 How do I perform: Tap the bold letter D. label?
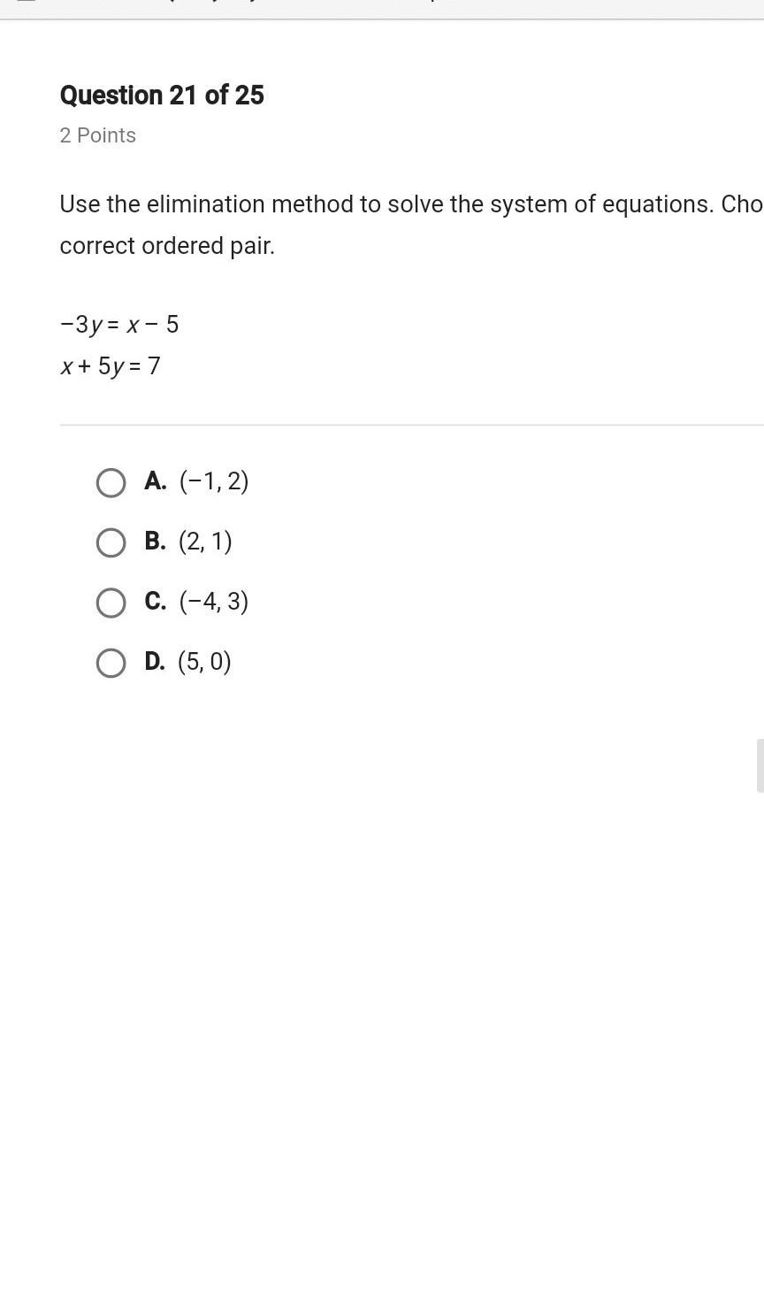(155, 661)
